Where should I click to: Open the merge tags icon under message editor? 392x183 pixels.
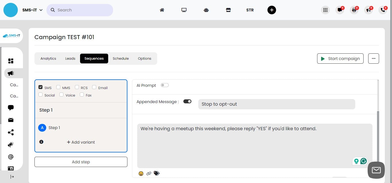[x=156, y=173]
